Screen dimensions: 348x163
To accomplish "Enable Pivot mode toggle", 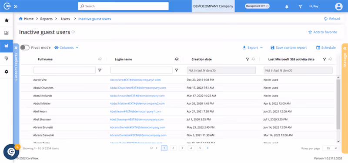I will click(25, 47).
